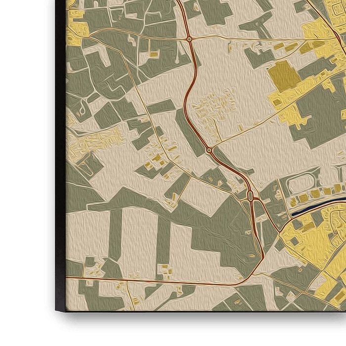Click the roundabout at the top of the map
Image resolution: width=346 pixels, height=346 pixels.
189,39
